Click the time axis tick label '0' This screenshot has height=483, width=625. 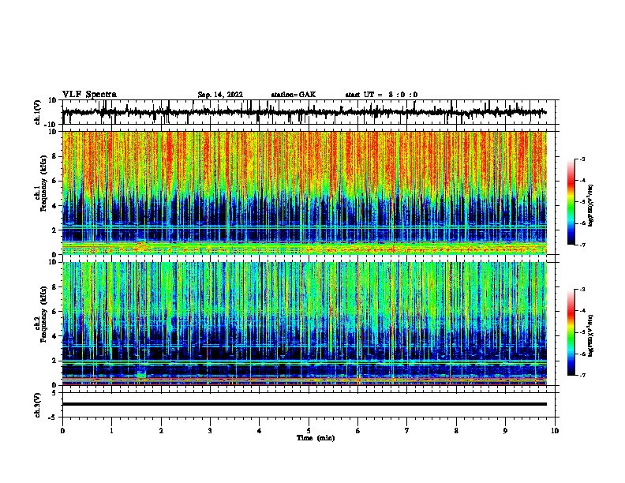62,431
